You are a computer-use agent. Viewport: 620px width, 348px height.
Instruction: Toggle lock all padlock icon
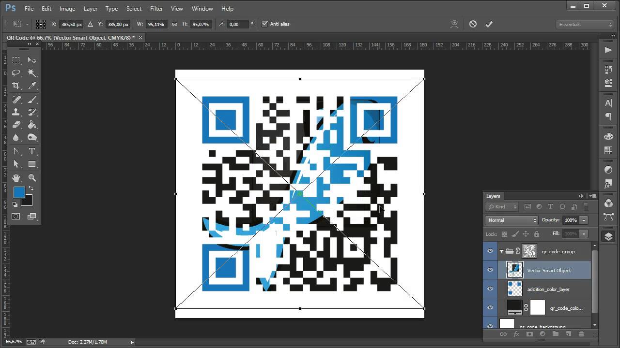click(536, 234)
